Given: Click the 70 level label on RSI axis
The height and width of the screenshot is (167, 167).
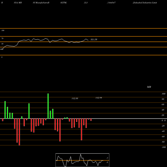Looking at the screenshot, I should [x=2, y=38].
